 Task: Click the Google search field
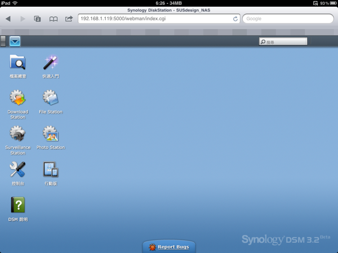(288, 19)
